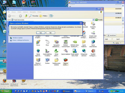Open Kreator sieci bezprzewodowej icon
Image resolution: width=125 pixels, height=93 pixels.
pyautogui.click(x=93, y=34)
